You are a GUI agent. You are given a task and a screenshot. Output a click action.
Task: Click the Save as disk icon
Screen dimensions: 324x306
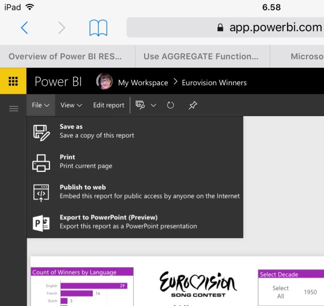[41, 133]
